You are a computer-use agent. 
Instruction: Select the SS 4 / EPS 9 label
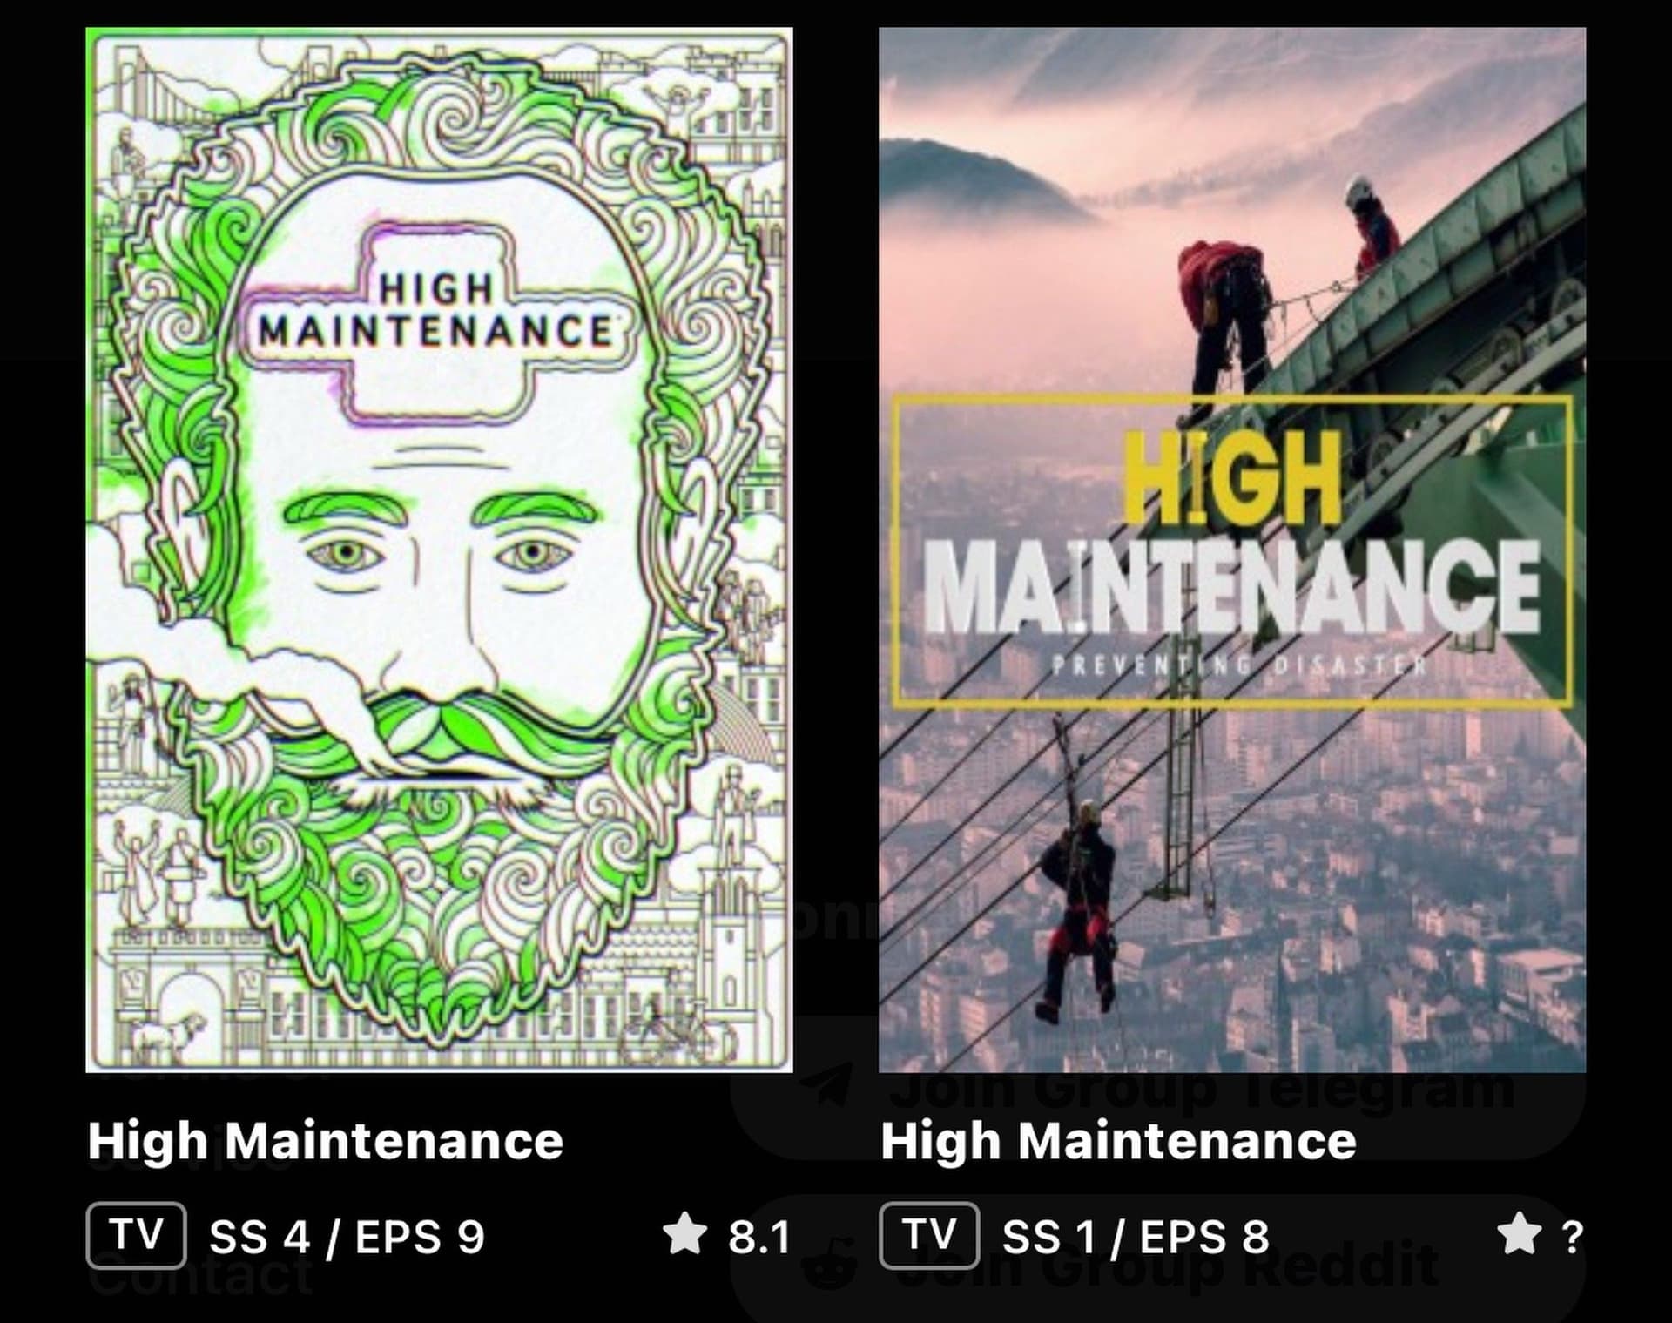pos(347,1237)
